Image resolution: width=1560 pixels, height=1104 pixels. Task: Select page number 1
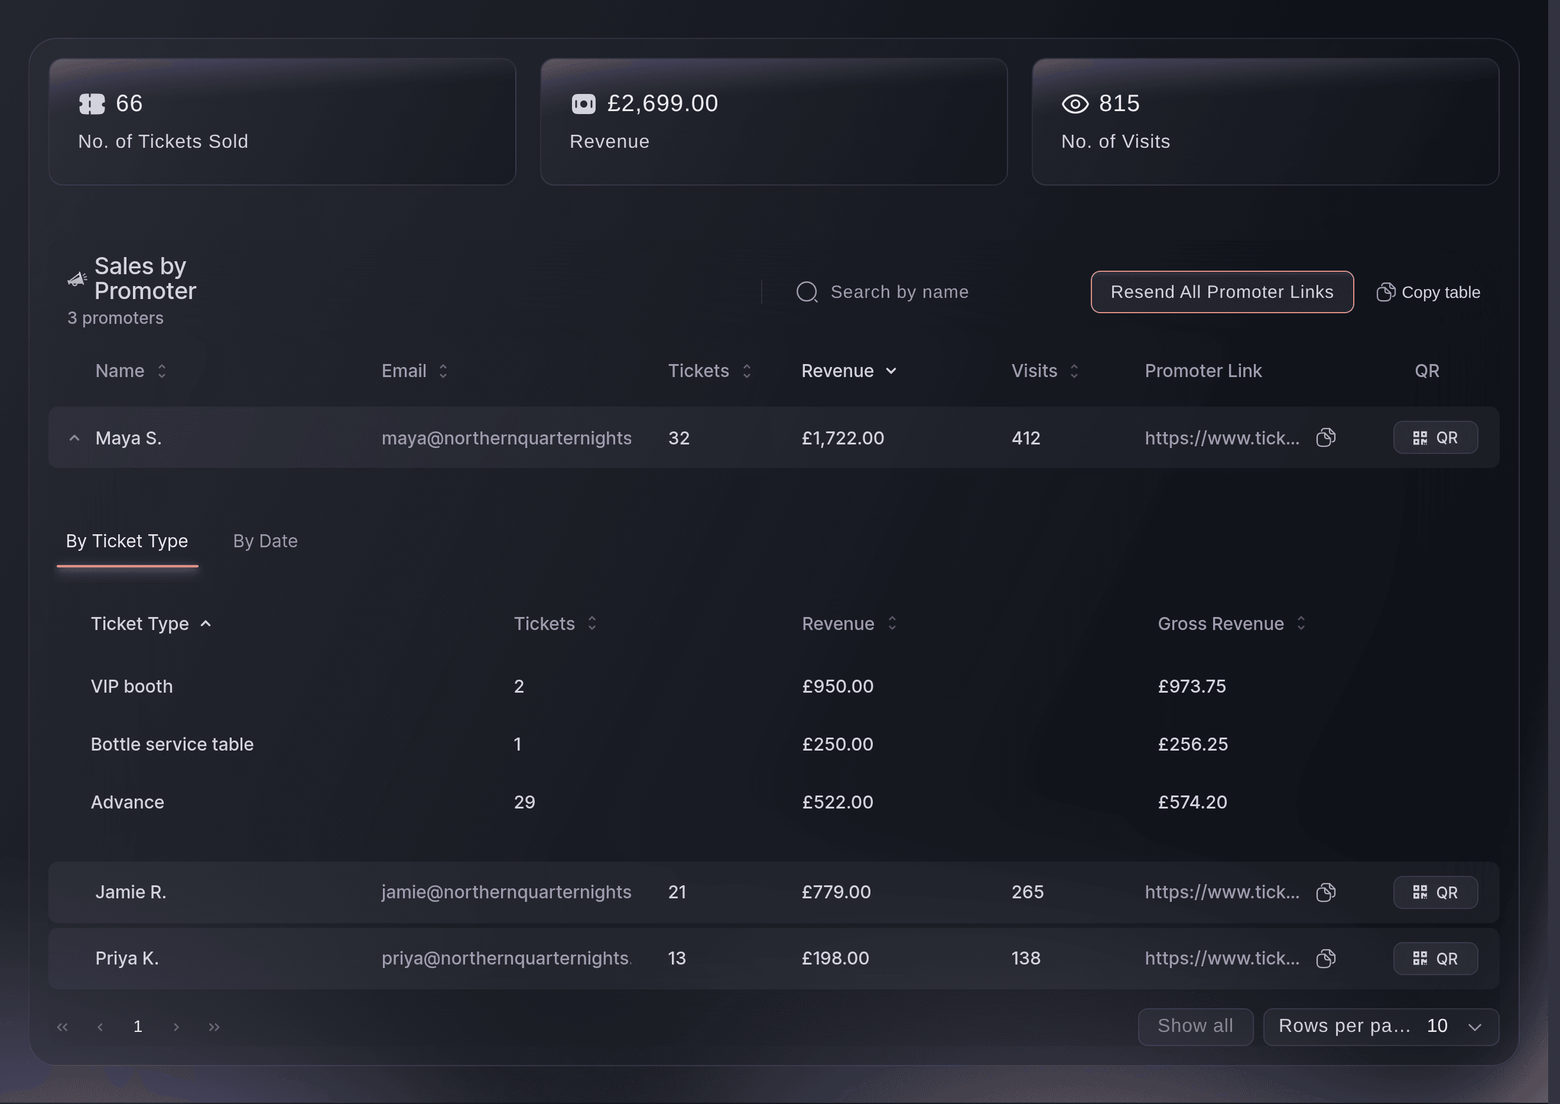[x=138, y=1027]
